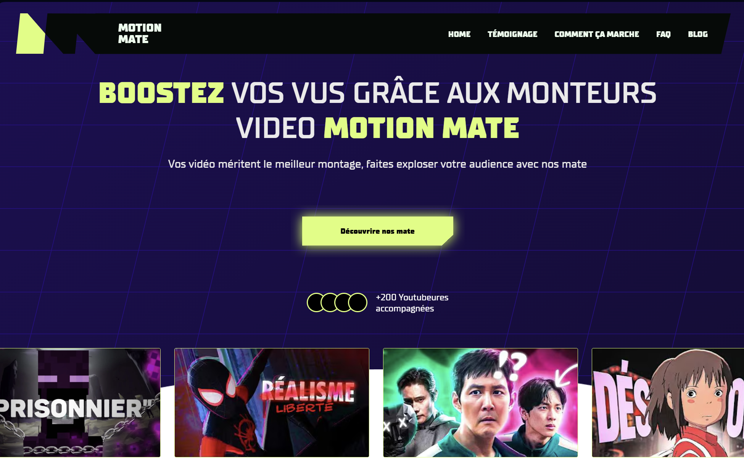Click the +200 Youtubeures accompagnées text

[412, 303]
